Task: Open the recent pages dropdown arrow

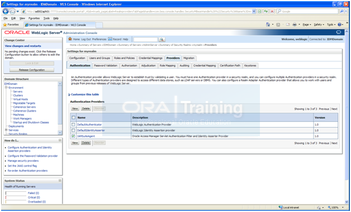Action: tap(18, 11)
